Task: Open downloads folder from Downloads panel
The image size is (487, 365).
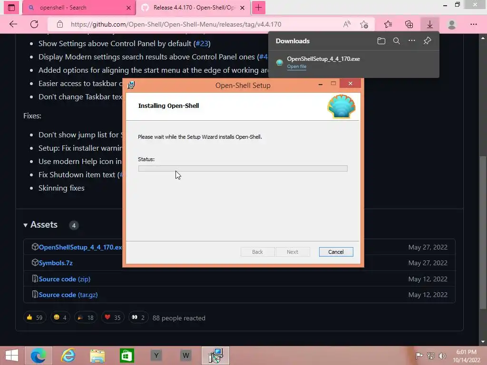Action: coord(381,41)
